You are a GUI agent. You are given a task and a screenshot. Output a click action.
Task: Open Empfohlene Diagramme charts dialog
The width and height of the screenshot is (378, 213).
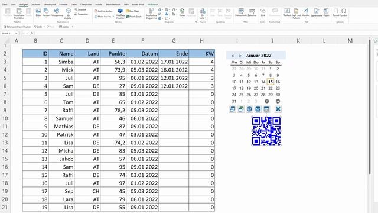tap(151, 14)
